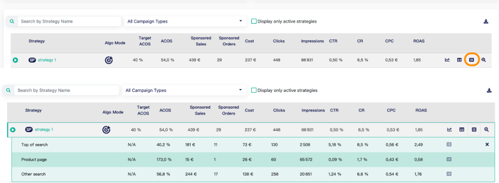Screen dimensions: 499x183
Task: Click the search magnifier icon in the collapsed view
Action: 12,21
